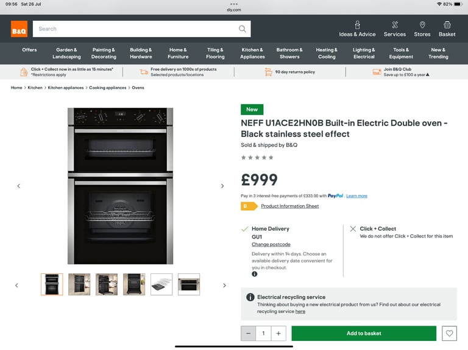Click the battery status indicator
The height and width of the screenshot is (350, 468).
(x=458, y=4)
